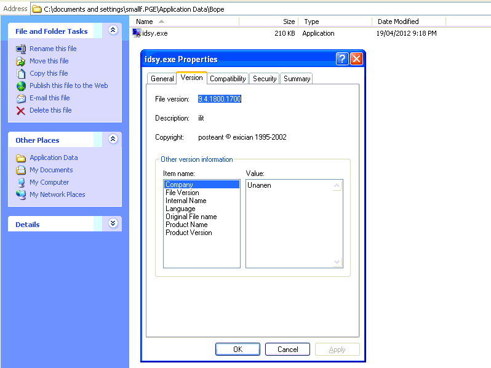The image size is (491, 368).
Task: Click the Copy this file icon
Action: click(21, 74)
